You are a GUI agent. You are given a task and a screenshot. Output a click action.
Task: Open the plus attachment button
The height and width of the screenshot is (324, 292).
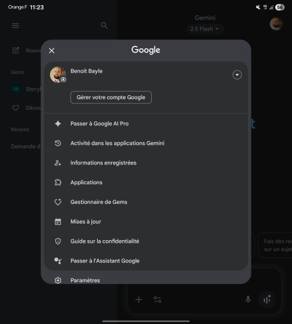tap(139, 300)
